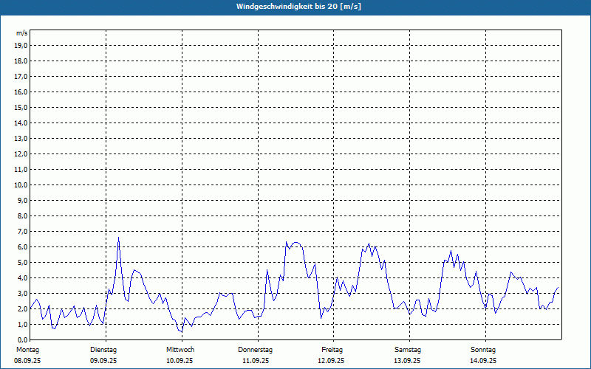
Task: Click the highest wind peak on Dienstag
Action: click(x=118, y=238)
